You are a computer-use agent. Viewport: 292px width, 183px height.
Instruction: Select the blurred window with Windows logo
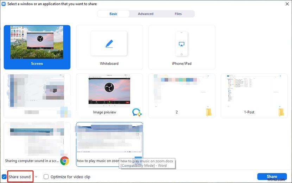(37, 96)
